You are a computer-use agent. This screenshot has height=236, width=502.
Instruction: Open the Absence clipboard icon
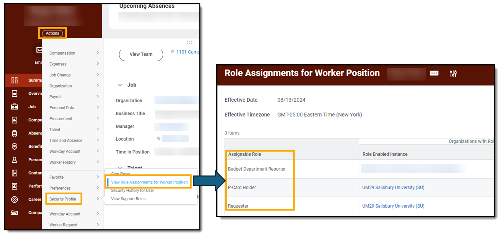14,133
